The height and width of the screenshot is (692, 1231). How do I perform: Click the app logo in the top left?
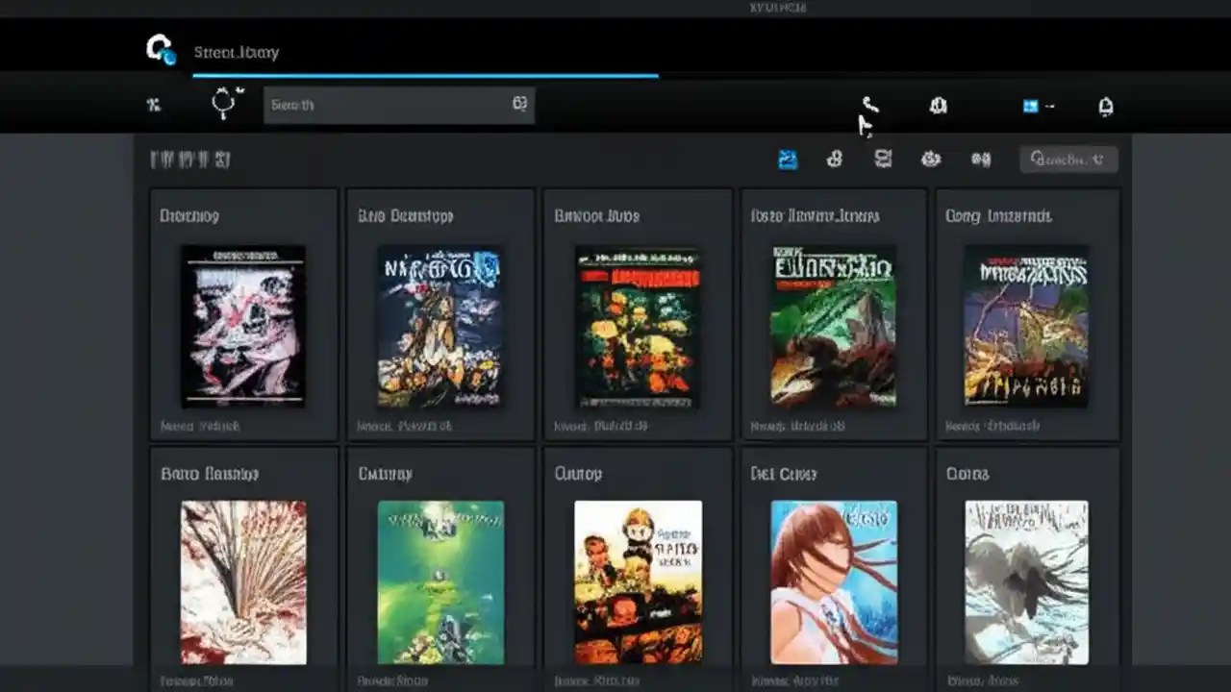tap(160, 50)
